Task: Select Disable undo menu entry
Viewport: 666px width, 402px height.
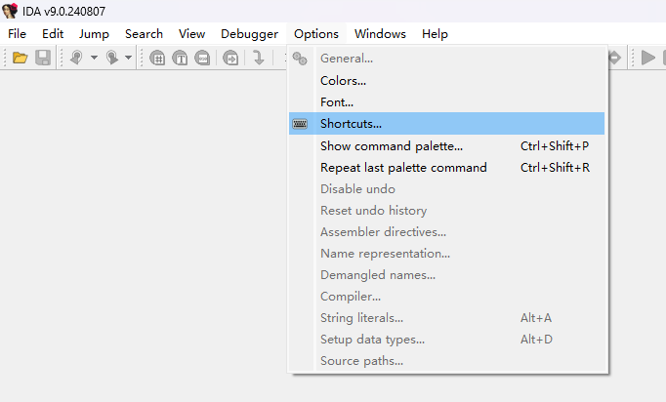Action: 447,189
